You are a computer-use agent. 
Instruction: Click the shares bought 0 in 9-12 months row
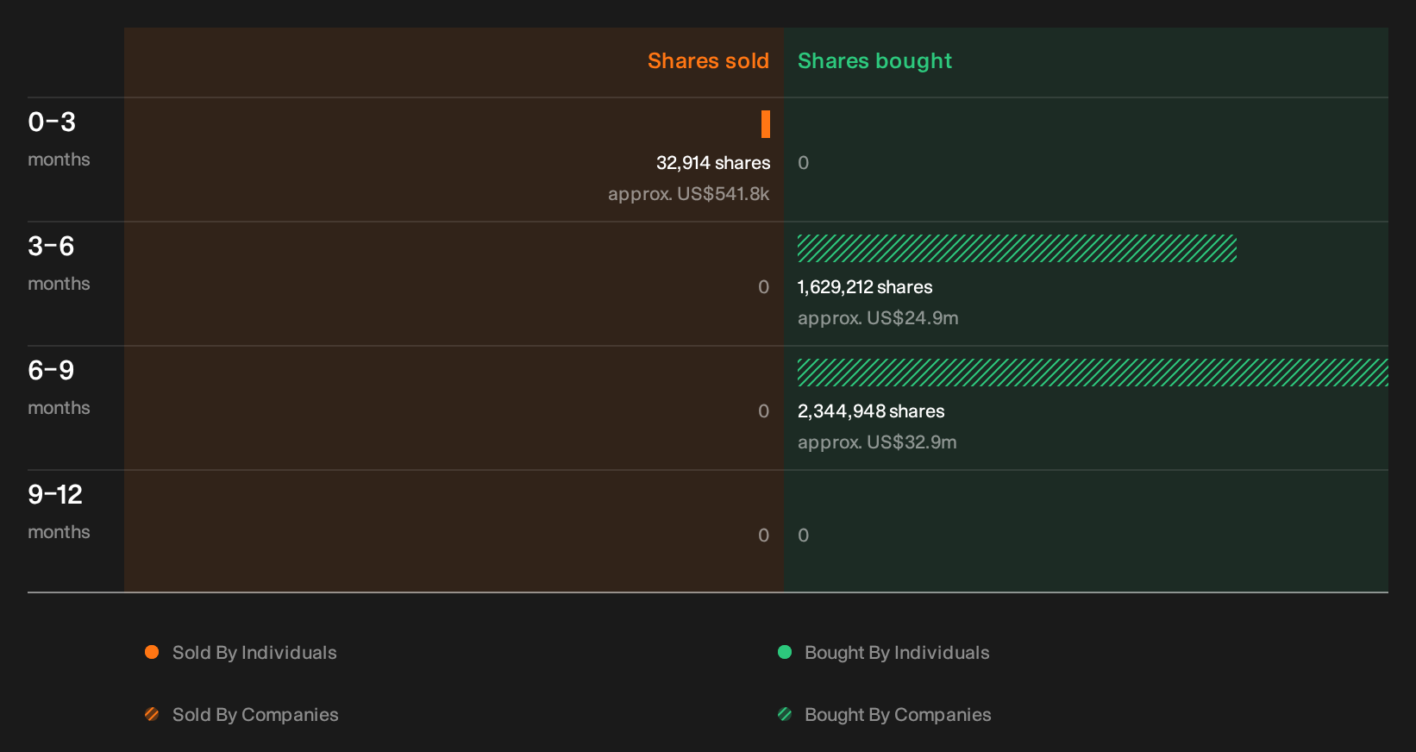coord(803,536)
